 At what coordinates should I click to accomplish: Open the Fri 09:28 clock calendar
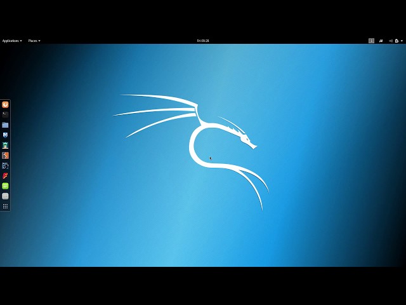pyautogui.click(x=203, y=41)
